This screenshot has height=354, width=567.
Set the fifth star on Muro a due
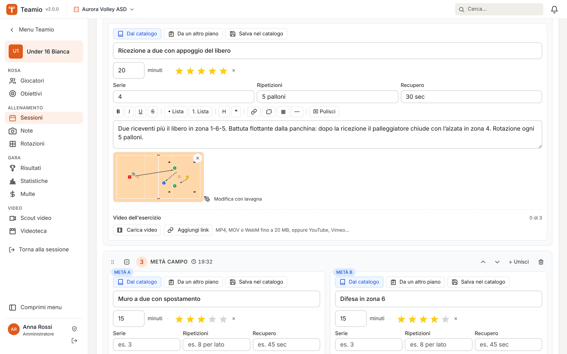[x=223, y=319]
